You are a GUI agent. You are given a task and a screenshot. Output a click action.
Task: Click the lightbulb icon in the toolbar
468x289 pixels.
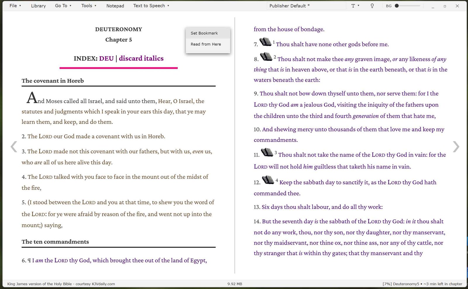point(372,6)
